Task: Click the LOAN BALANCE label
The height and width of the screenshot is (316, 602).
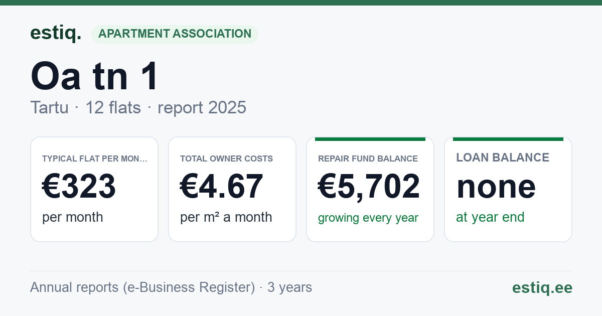Action: point(503,157)
